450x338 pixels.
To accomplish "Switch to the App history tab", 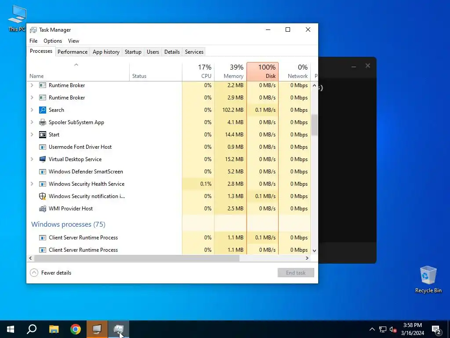I will pos(106,52).
